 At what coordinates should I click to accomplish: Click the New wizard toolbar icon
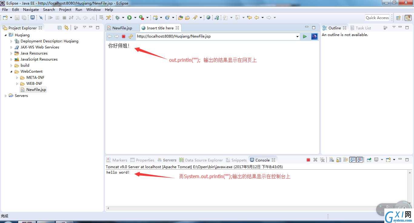point(5,18)
